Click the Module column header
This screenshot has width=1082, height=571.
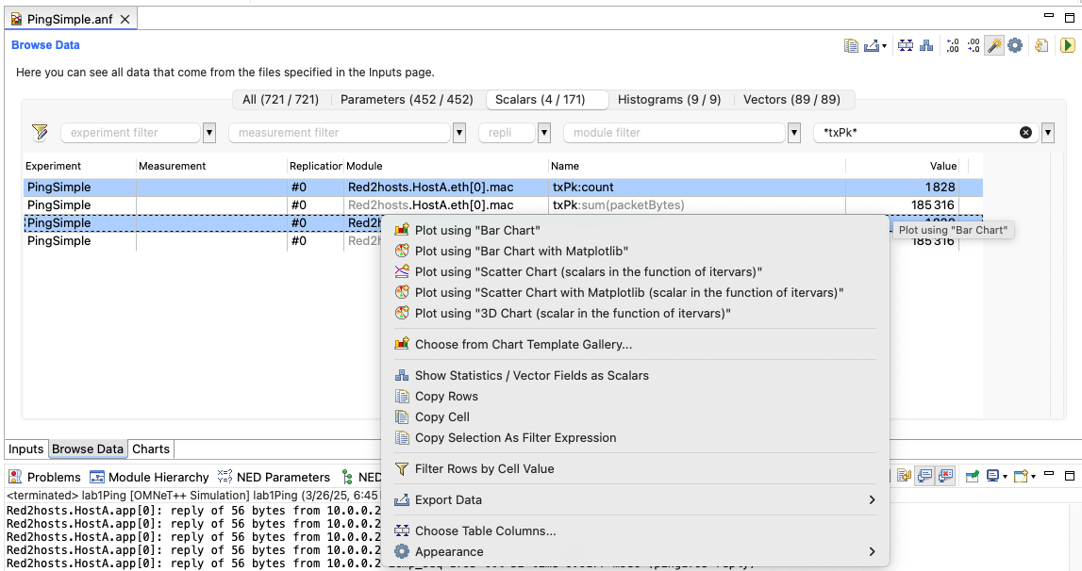pyautogui.click(x=446, y=166)
